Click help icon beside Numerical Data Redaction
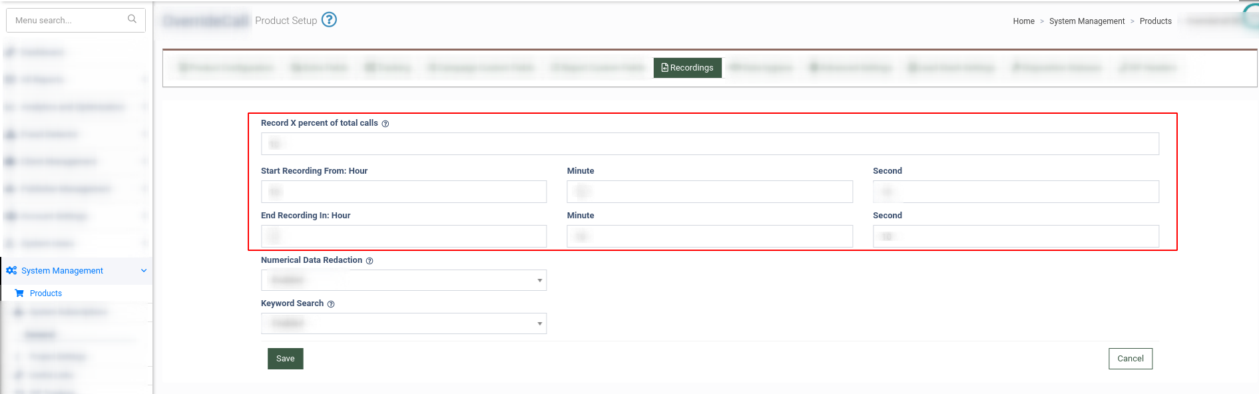This screenshot has width=1259, height=394. coord(370,261)
